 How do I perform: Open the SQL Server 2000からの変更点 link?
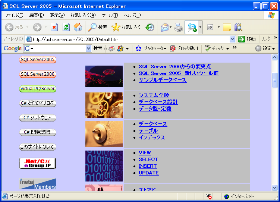click(x=175, y=67)
